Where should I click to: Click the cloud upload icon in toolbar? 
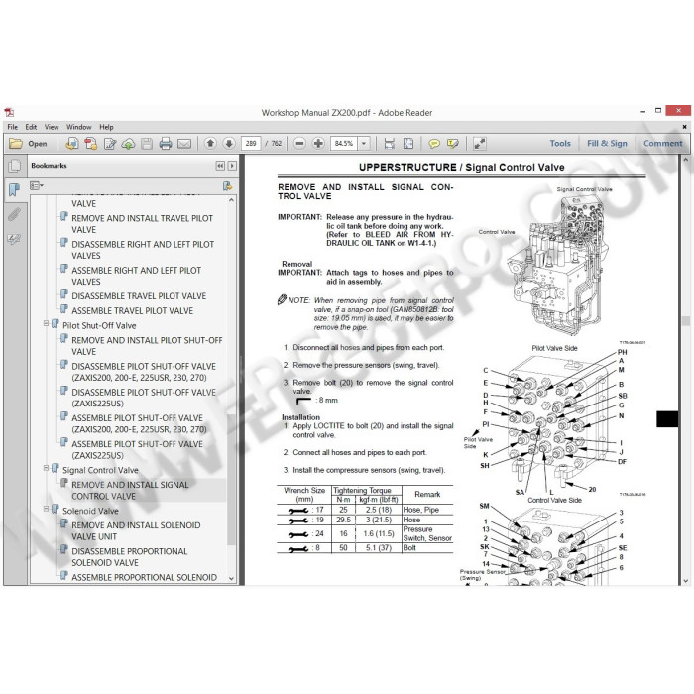128,144
